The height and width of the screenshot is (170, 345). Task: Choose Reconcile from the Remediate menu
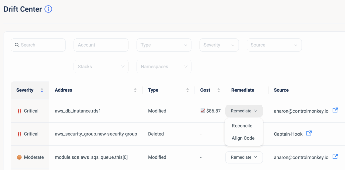(x=242, y=126)
